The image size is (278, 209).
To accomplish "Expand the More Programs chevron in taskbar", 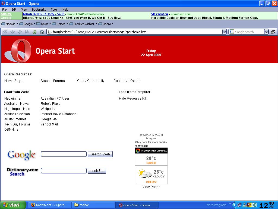I will [x=230, y=204].
